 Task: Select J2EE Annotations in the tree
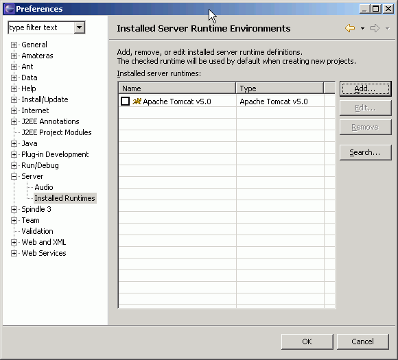click(x=50, y=121)
